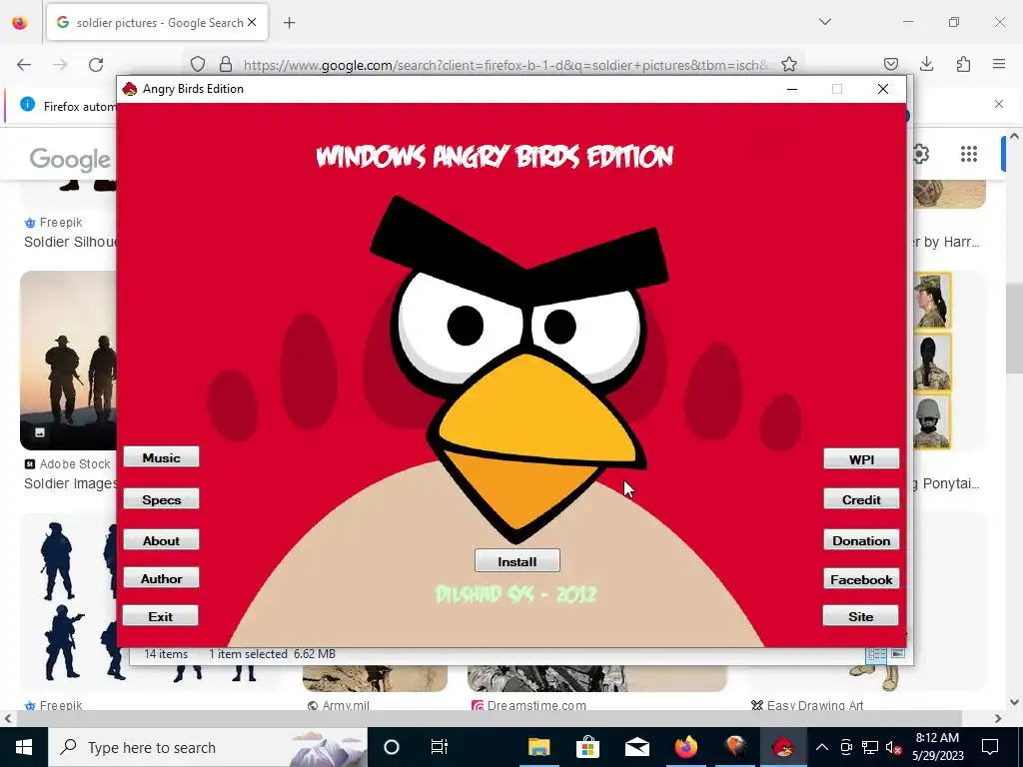Open female soldier ponytail thumbnail
Image resolution: width=1023 pixels, height=767 pixels.
[x=932, y=360]
